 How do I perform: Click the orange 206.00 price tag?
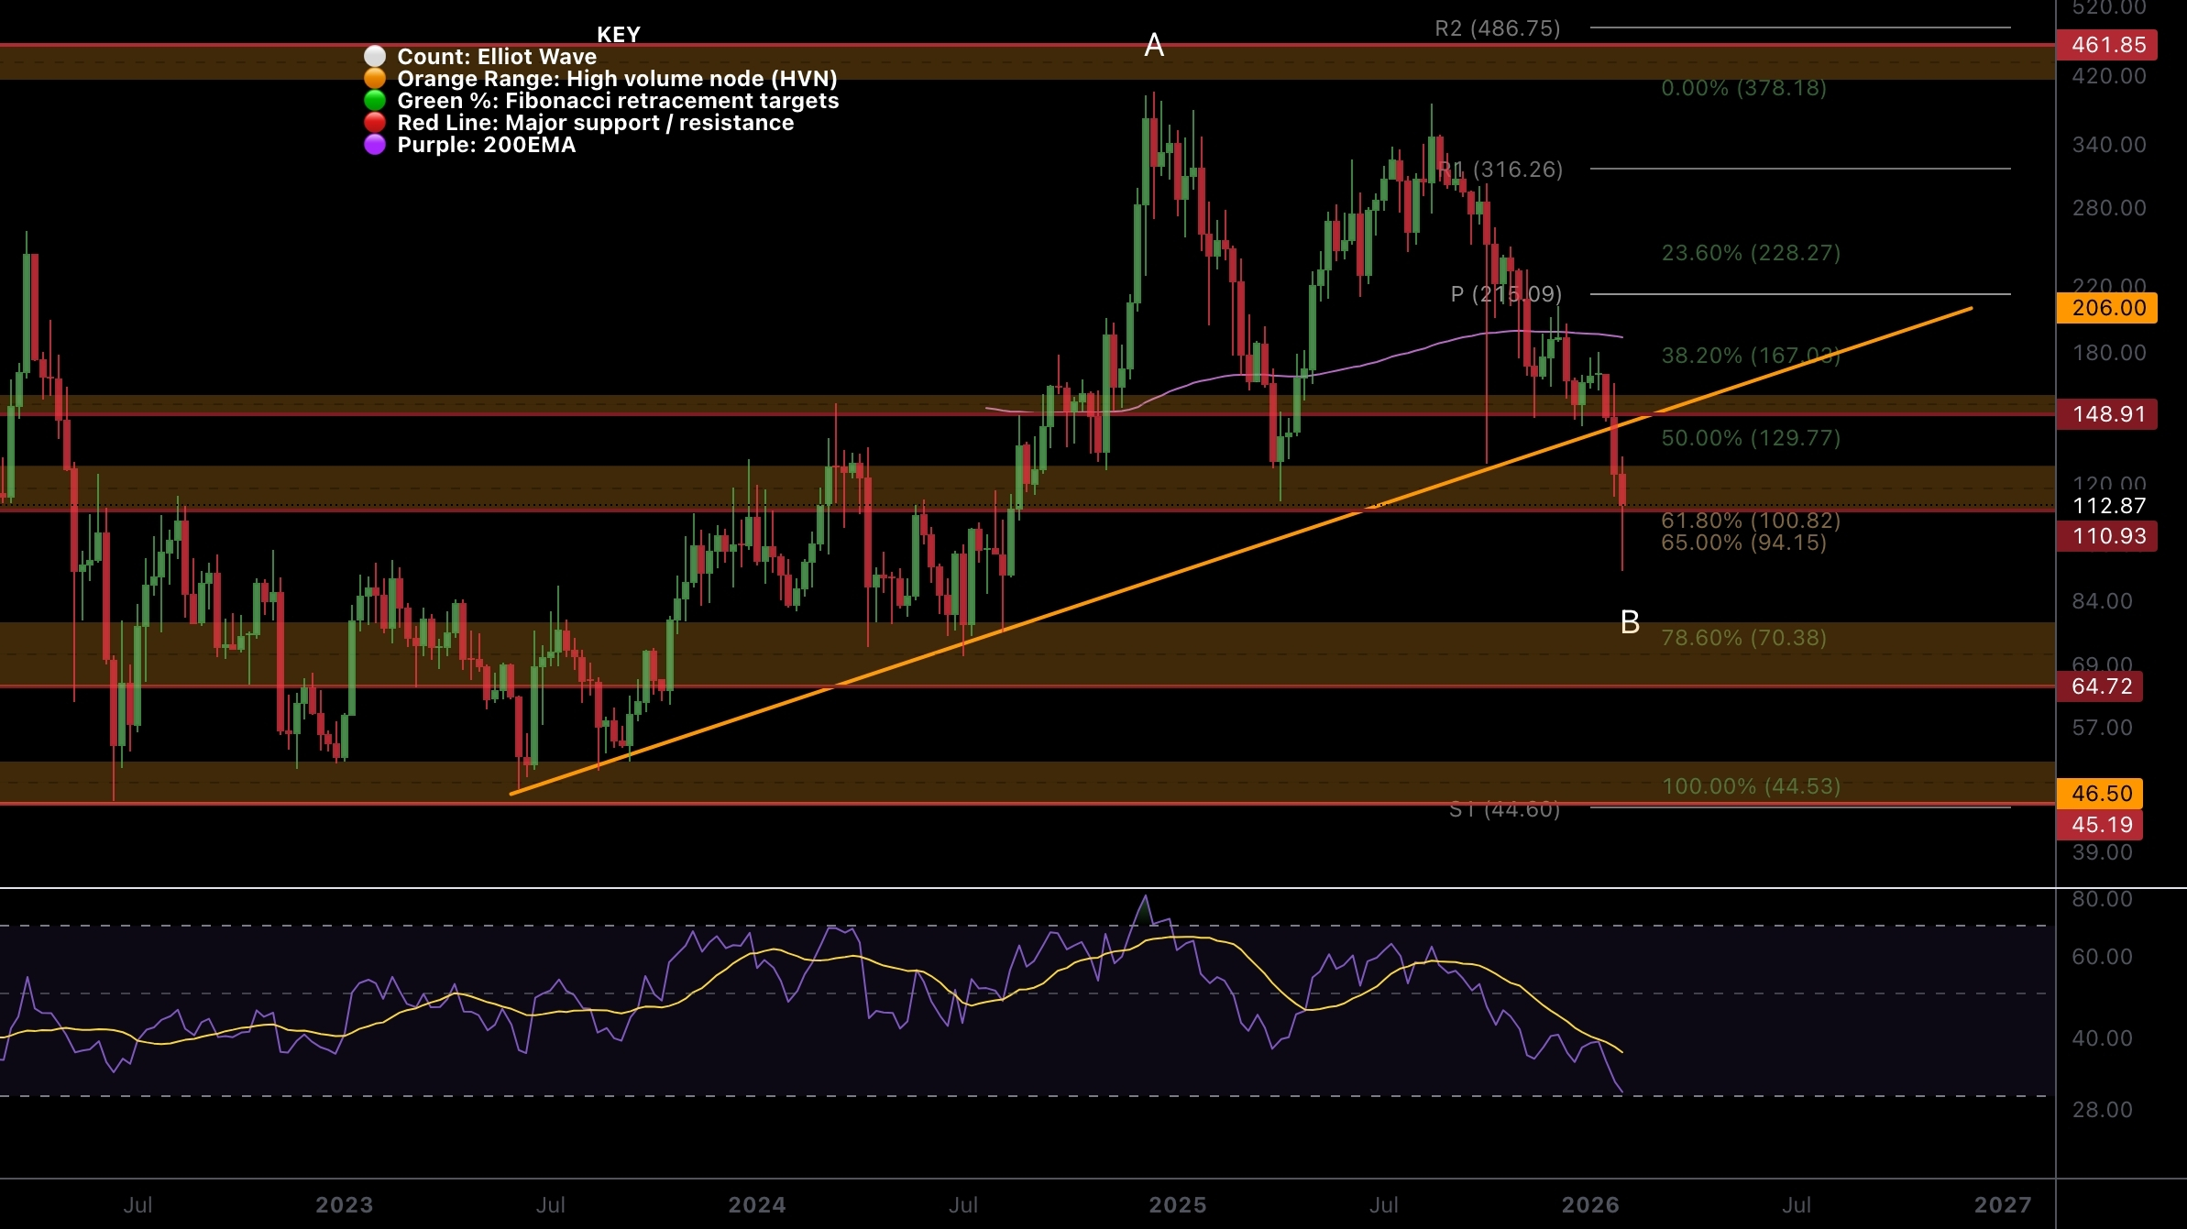click(2107, 308)
